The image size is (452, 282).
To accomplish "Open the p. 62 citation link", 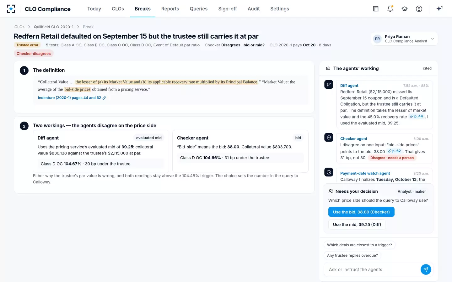I will [395, 151].
